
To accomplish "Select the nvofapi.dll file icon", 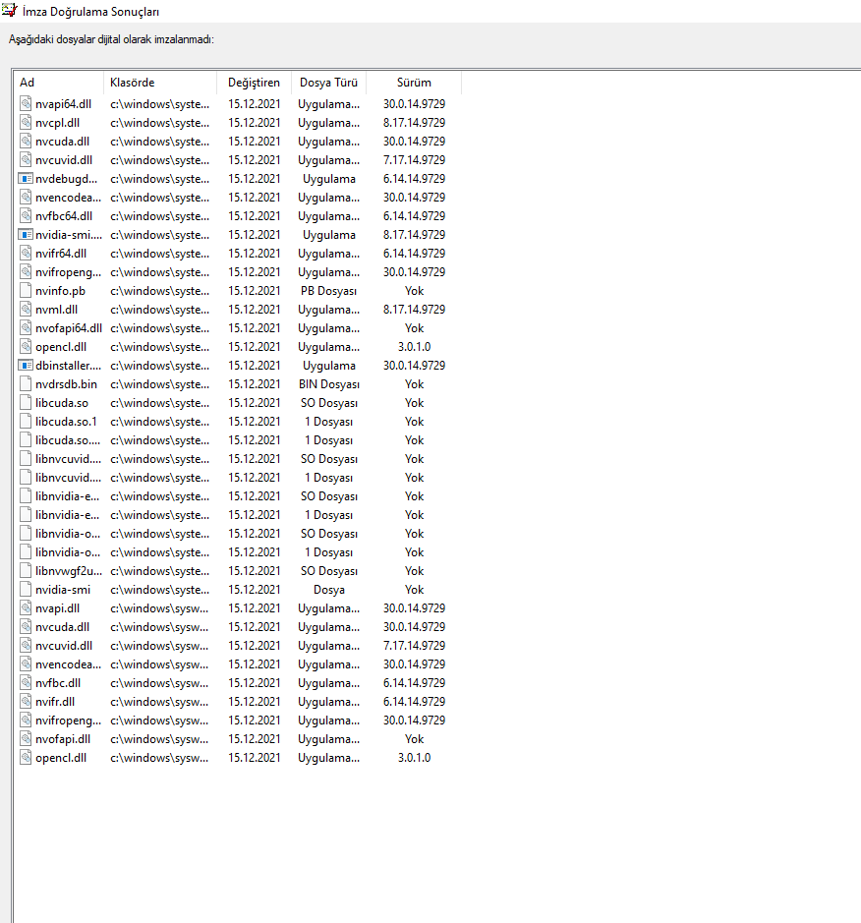I will coord(26,739).
